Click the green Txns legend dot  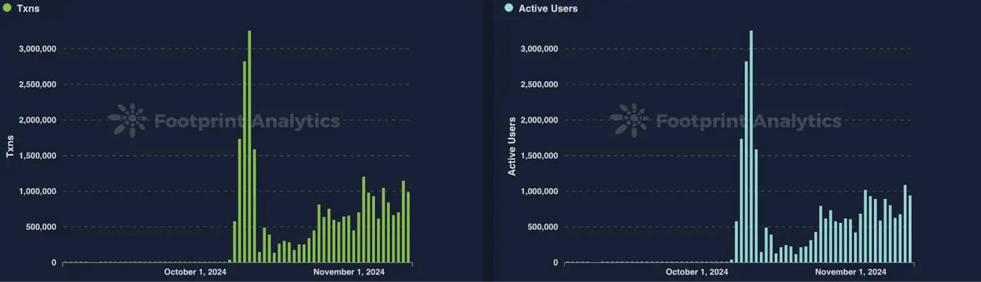click(7, 8)
